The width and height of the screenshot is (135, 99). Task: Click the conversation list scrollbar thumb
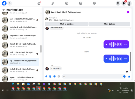coord(41,49)
